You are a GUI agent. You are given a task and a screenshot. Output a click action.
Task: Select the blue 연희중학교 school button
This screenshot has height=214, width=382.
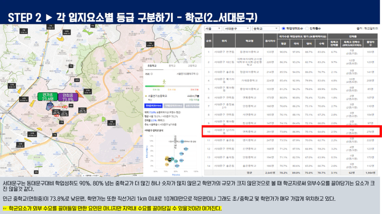(x=154, y=106)
